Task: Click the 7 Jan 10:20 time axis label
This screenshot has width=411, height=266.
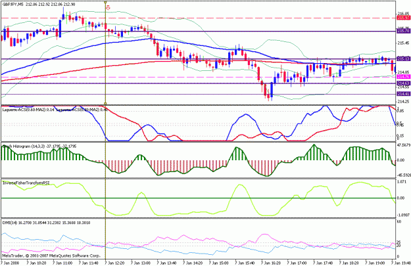Action: [x=36, y=263]
